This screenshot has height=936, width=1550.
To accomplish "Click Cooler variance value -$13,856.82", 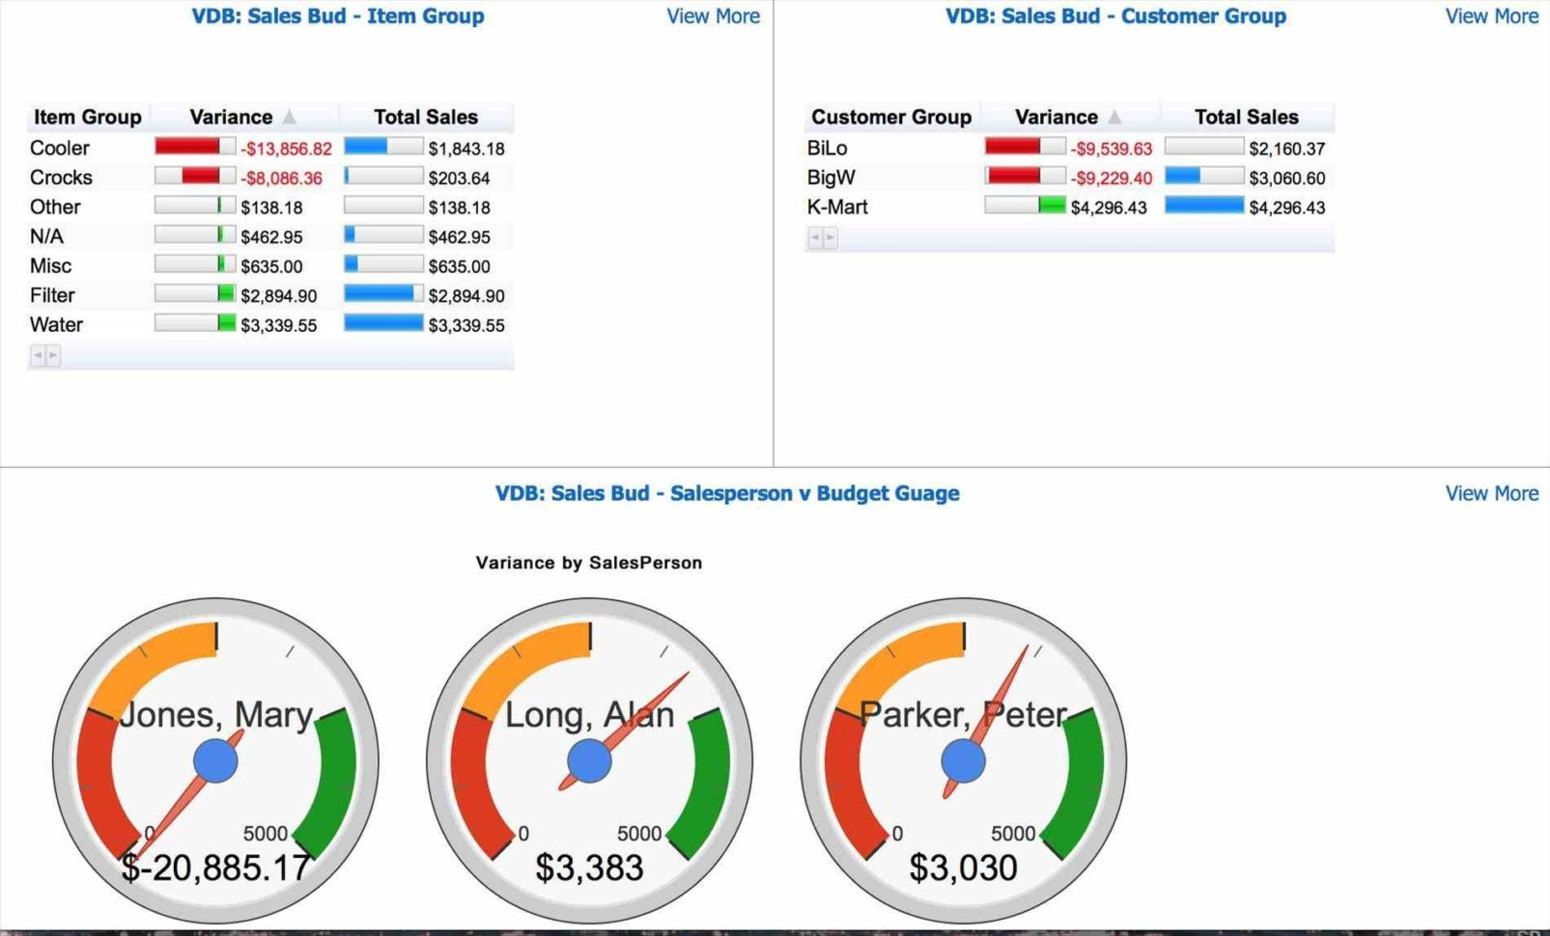I will point(286,149).
